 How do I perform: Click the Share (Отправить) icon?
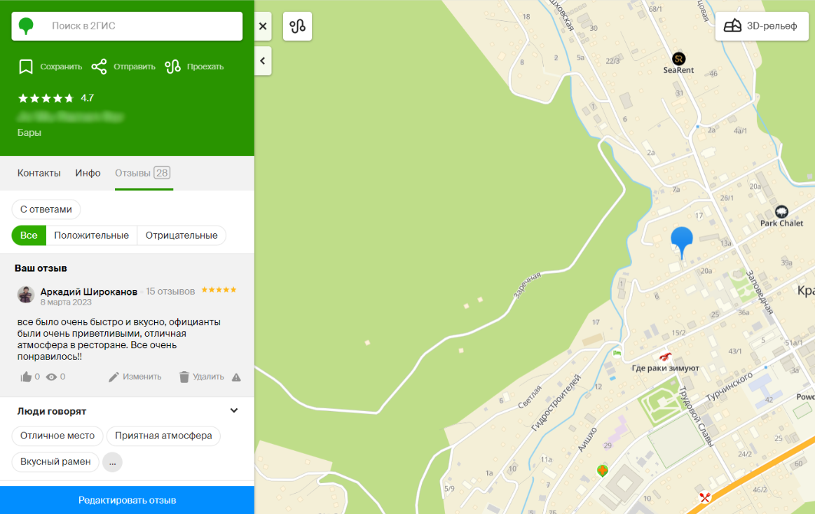(99, 67)
